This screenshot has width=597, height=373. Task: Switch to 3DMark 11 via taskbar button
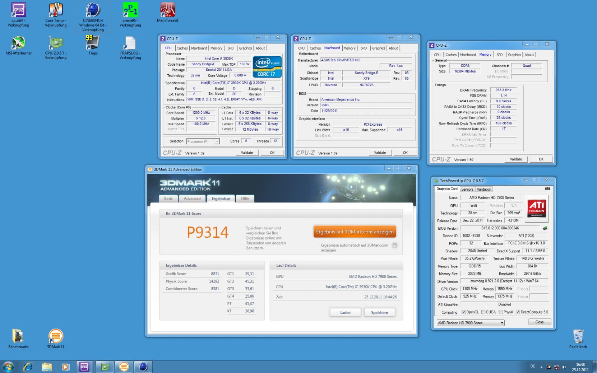coord(124,367)
